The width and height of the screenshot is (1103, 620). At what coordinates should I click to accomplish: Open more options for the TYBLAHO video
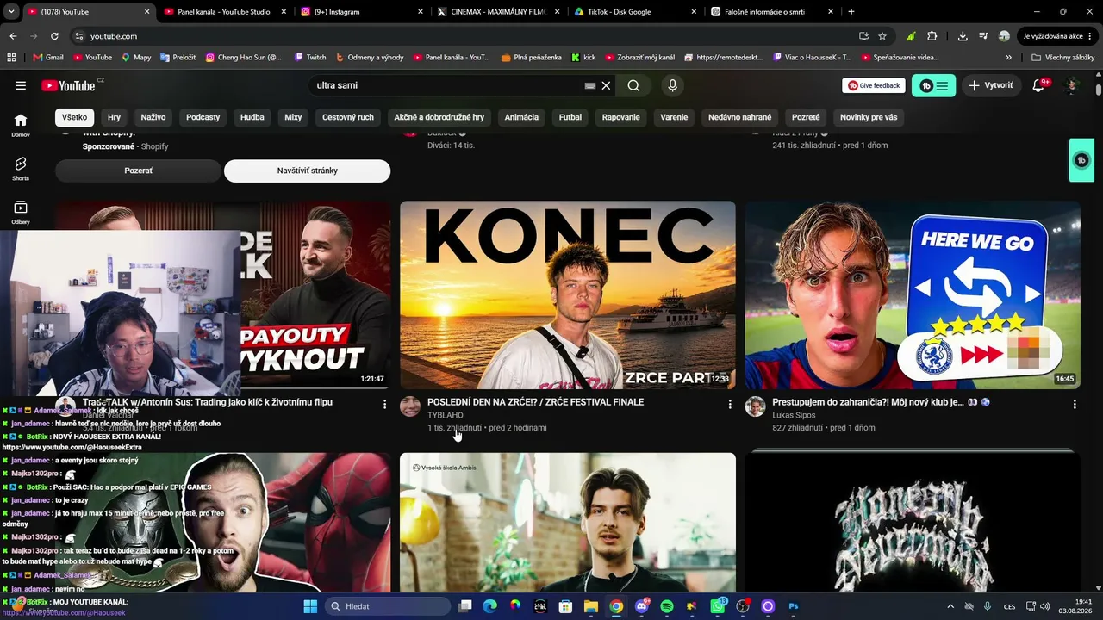tap(730, 404)
